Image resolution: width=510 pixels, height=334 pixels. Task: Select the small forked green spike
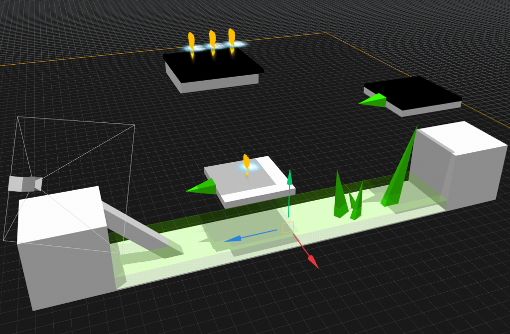[356, 204]
